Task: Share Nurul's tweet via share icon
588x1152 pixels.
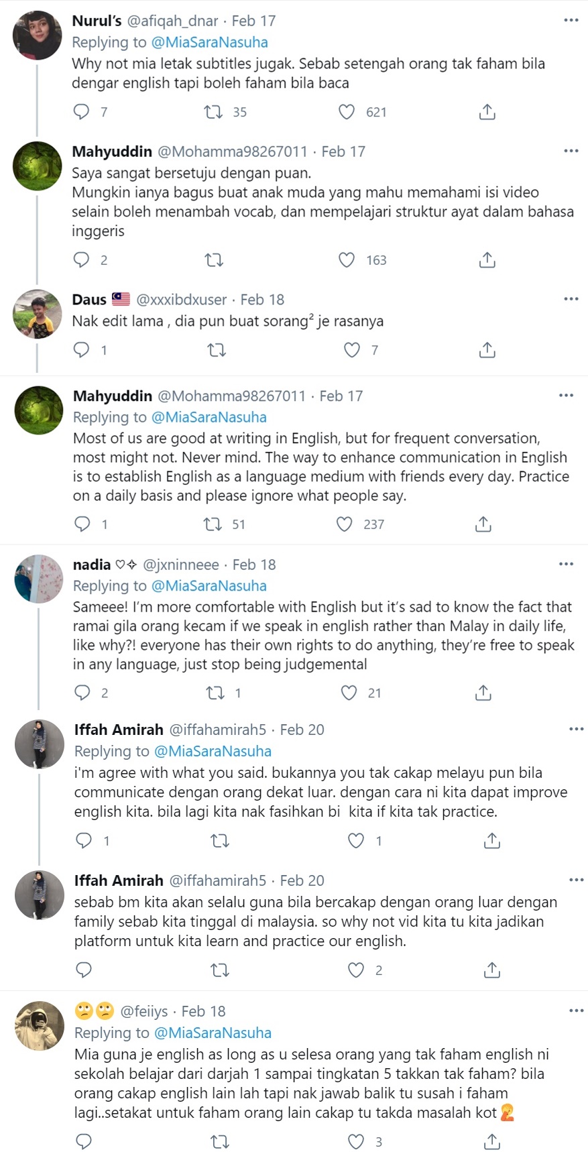Action: [x=487, y=112]
